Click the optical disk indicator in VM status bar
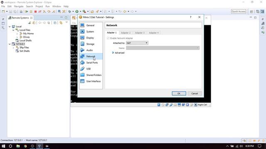This screenshot has width=266, height=149. (x=163, y=105)
